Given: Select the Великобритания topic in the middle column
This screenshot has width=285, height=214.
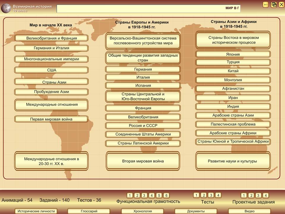Looking at the screenshot, I should point(143,117).
